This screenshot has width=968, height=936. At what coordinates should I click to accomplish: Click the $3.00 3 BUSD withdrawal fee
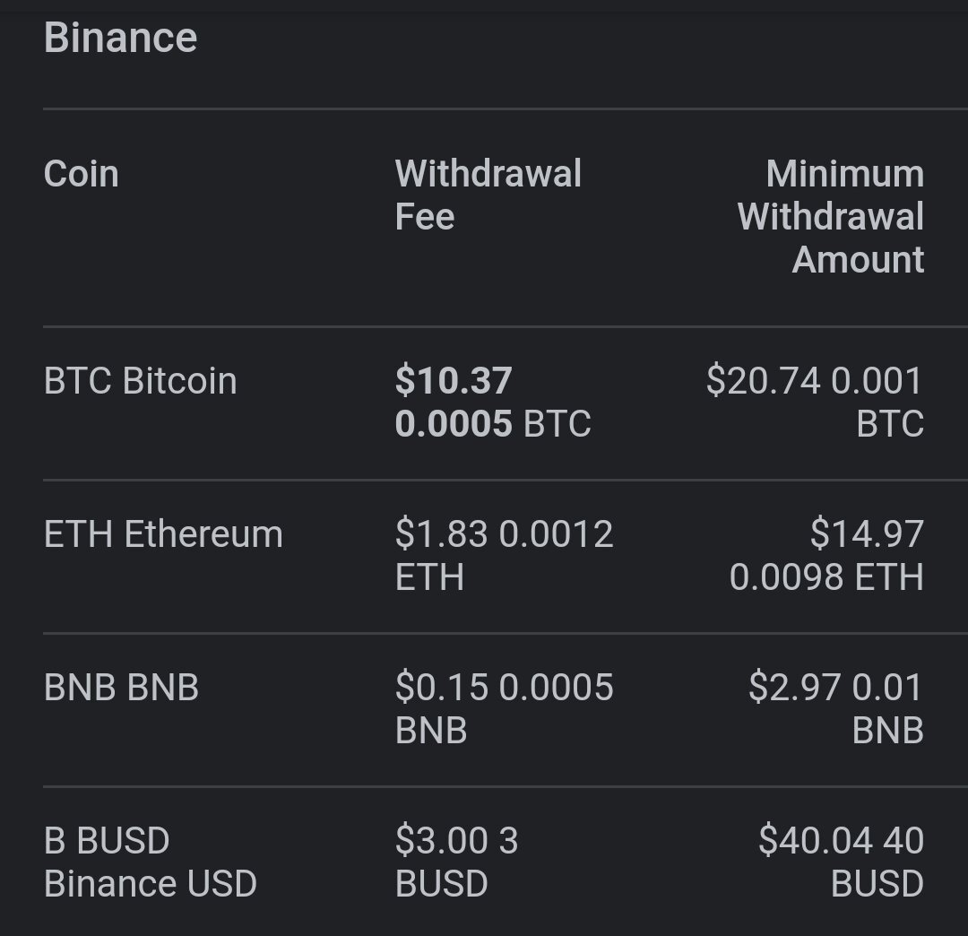click(x=456, y=862)
